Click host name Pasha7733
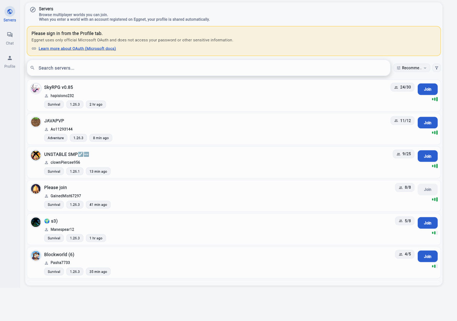The image size is (457, 321). (x=60, y=263)
